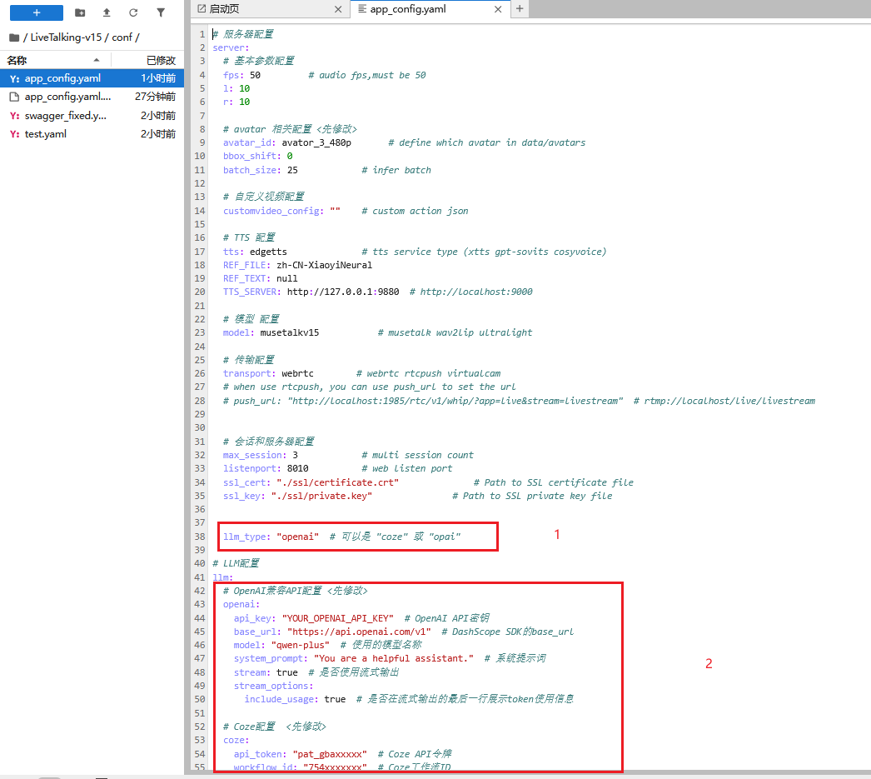Click the conf folder in breadcrumb

click(x=122, y=37)
